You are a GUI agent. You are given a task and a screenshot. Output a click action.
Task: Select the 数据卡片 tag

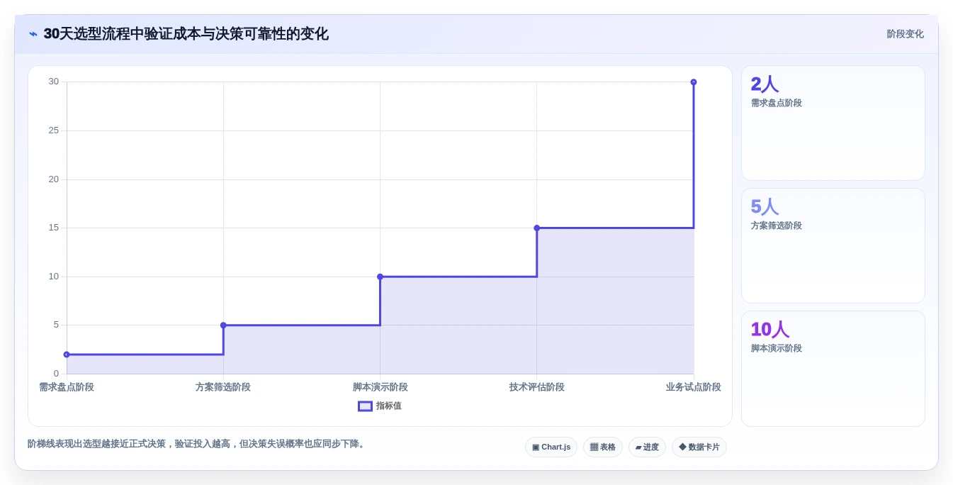pyautogui.click(x=699, y=447)
